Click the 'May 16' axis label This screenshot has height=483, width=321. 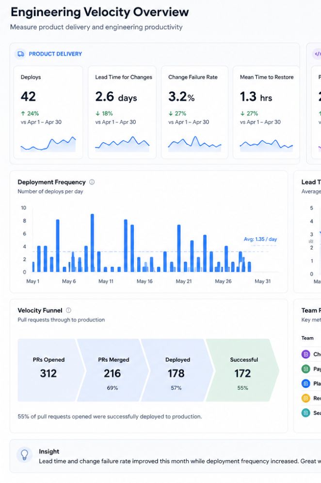(x=144, y=281)
